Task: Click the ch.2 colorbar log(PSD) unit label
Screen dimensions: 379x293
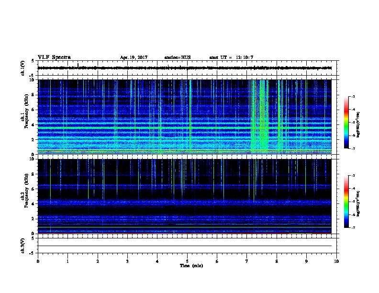Action: pyautogui.click(x=358, y=204)
